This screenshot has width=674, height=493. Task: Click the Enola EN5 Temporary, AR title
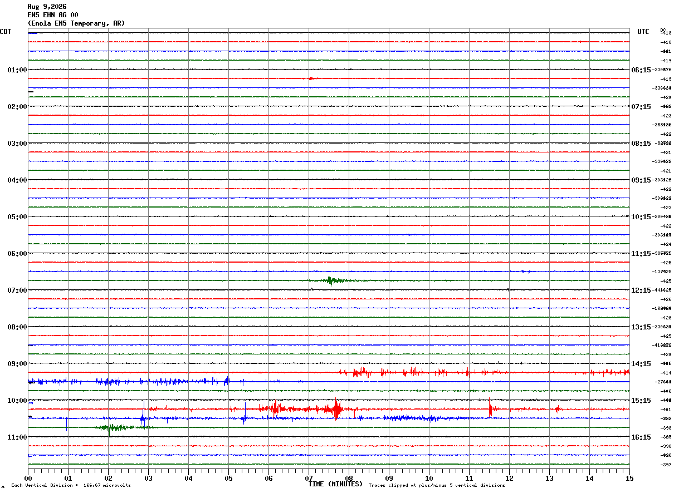click(x=76, y=23)
